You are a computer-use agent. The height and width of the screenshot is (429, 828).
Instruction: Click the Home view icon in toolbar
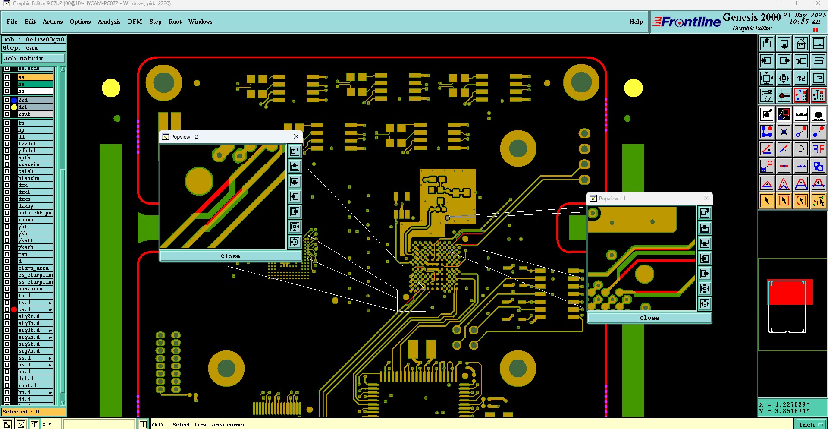[801, 44]
